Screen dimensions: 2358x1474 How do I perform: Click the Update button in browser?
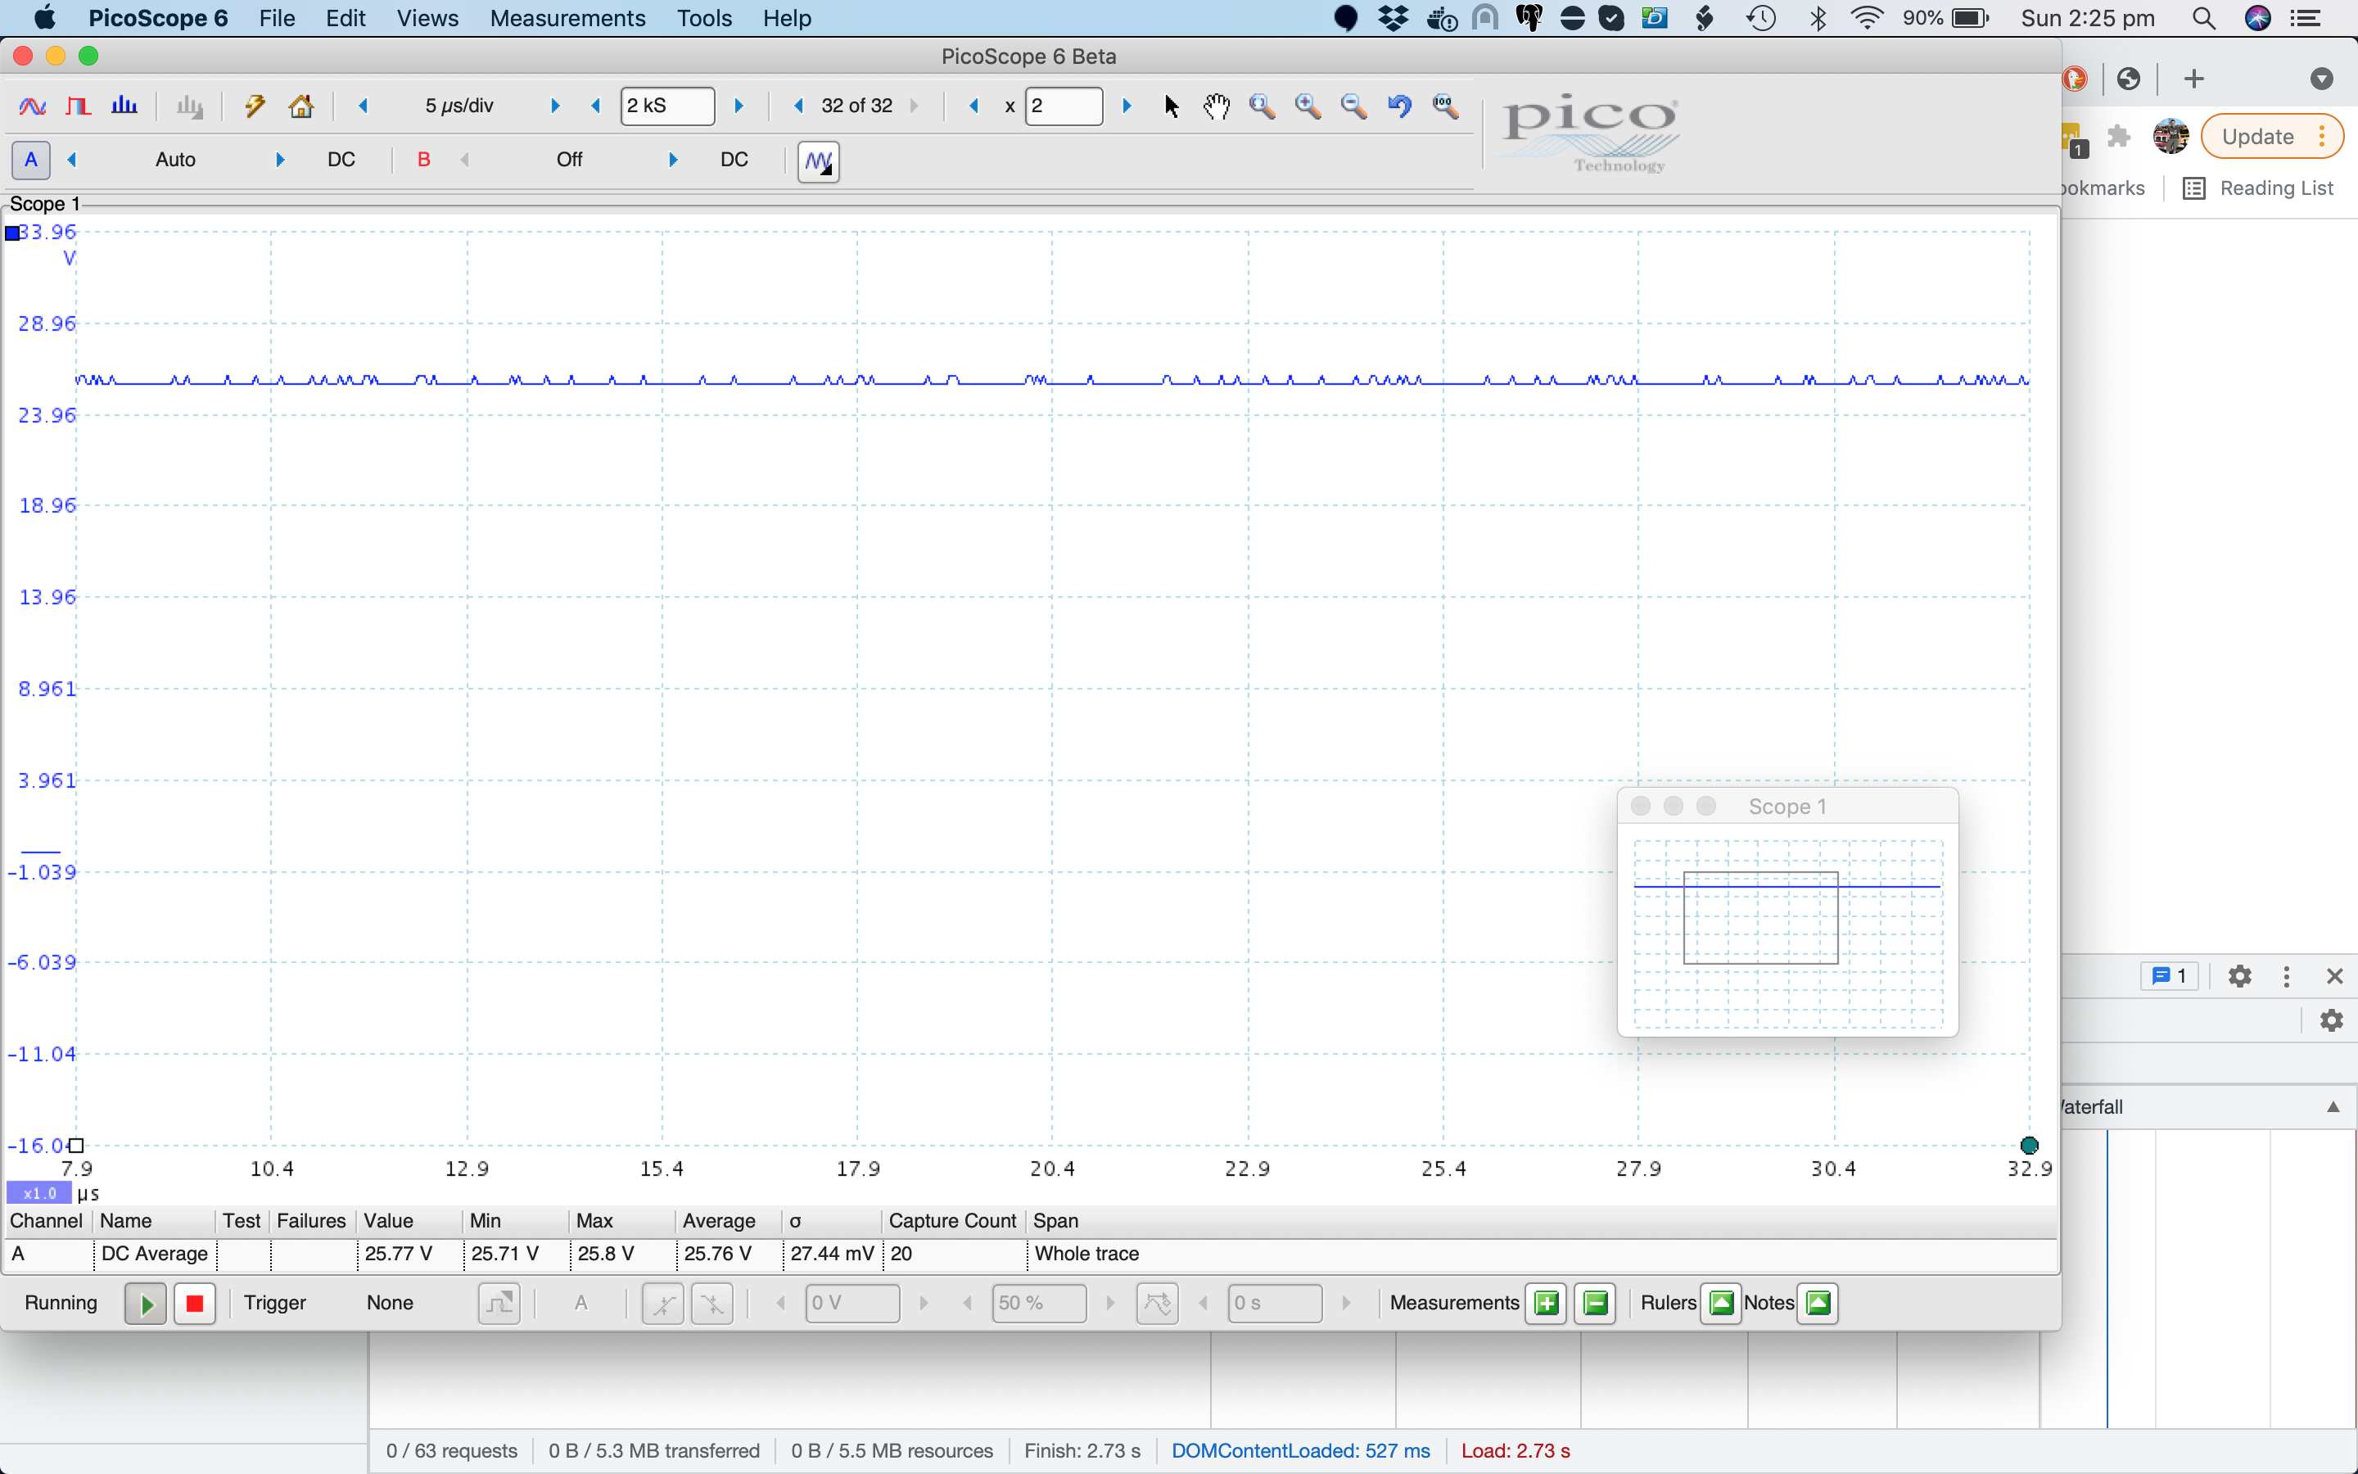2272,137
